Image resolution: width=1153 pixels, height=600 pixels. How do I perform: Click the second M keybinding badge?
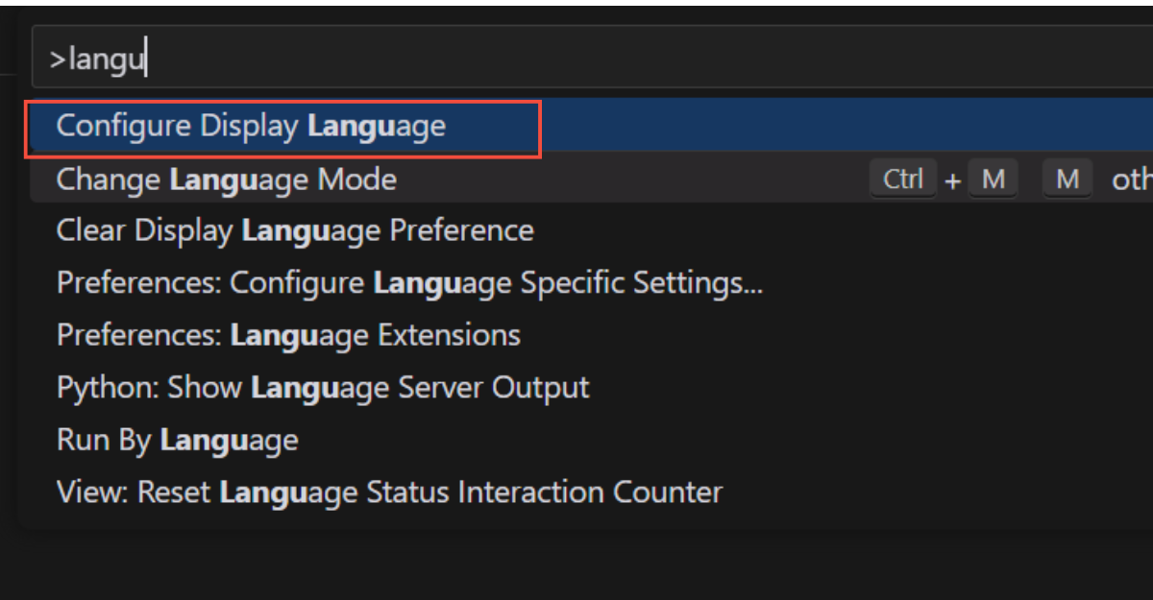point(1067,180)
